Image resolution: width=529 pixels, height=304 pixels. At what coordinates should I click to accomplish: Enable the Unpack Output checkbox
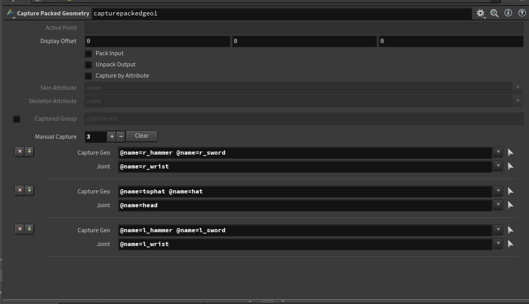(88, 64)
